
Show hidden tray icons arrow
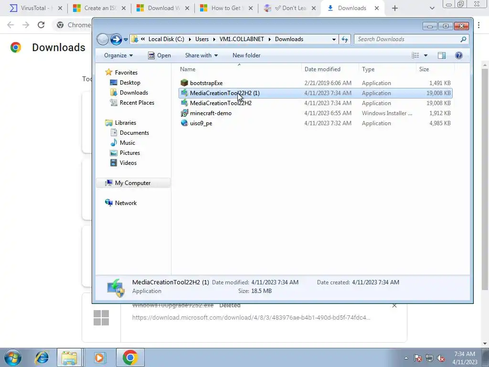click(406, 358)
